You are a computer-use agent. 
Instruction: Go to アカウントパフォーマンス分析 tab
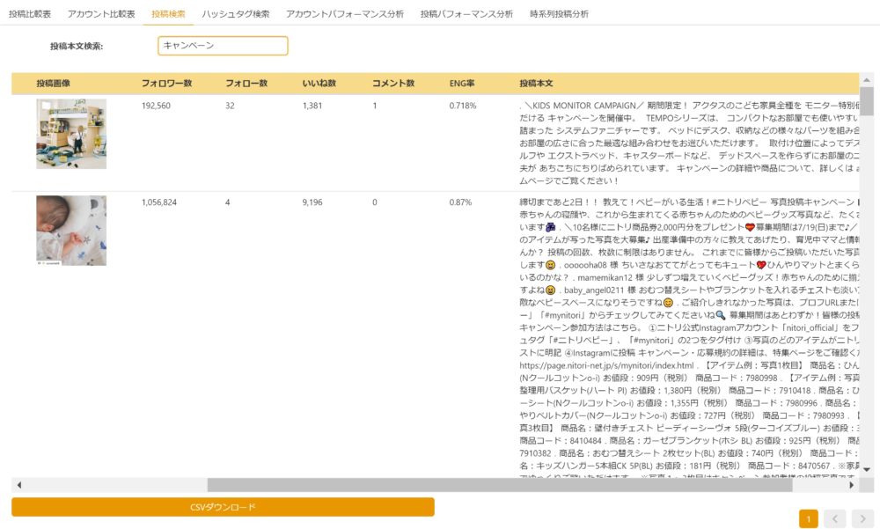click(x=345, y=14)
